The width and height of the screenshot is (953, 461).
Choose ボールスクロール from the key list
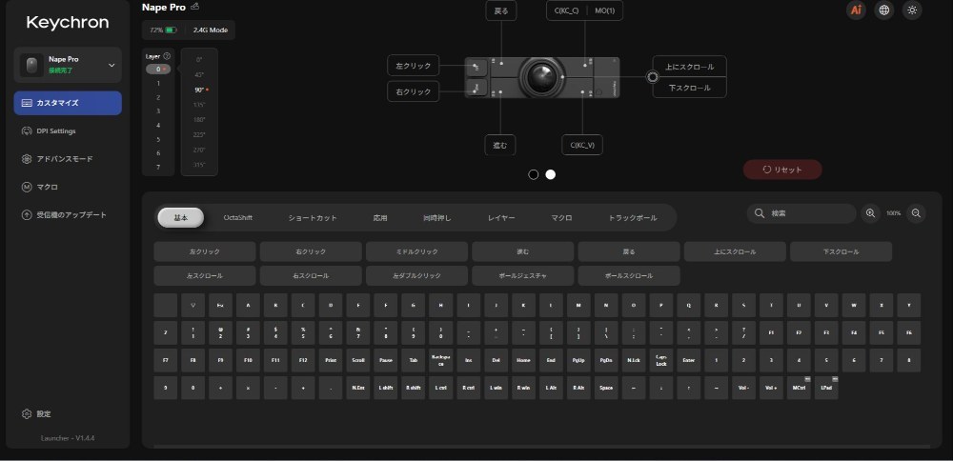coord(628,275)
